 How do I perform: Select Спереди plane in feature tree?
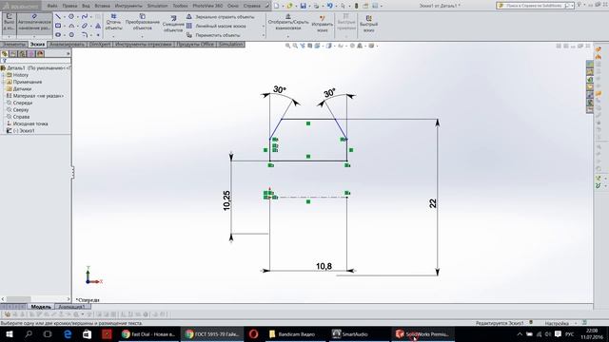click(23, 103)
